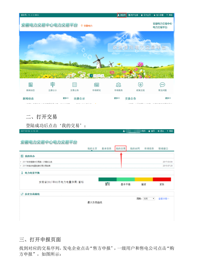Open the 交易公告 list icon
The width and height of the screenshot is (198, 270).
pyautogui.click(x=74, y=85)
